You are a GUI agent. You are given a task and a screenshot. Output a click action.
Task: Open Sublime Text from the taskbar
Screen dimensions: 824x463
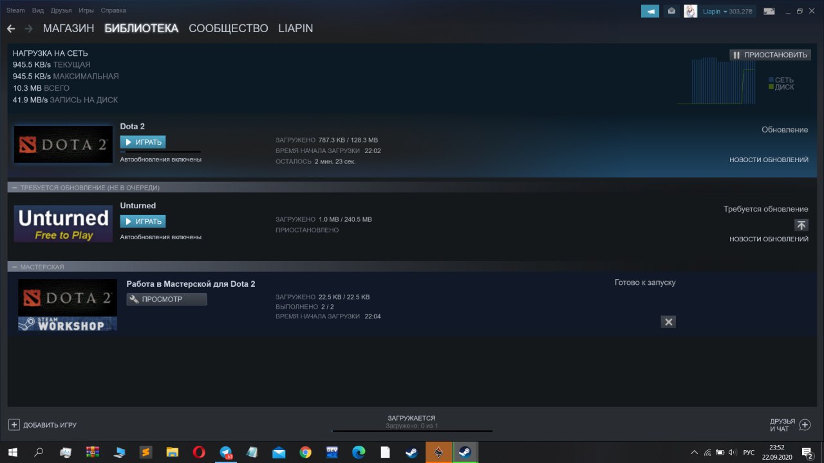(x=145, y=453)
